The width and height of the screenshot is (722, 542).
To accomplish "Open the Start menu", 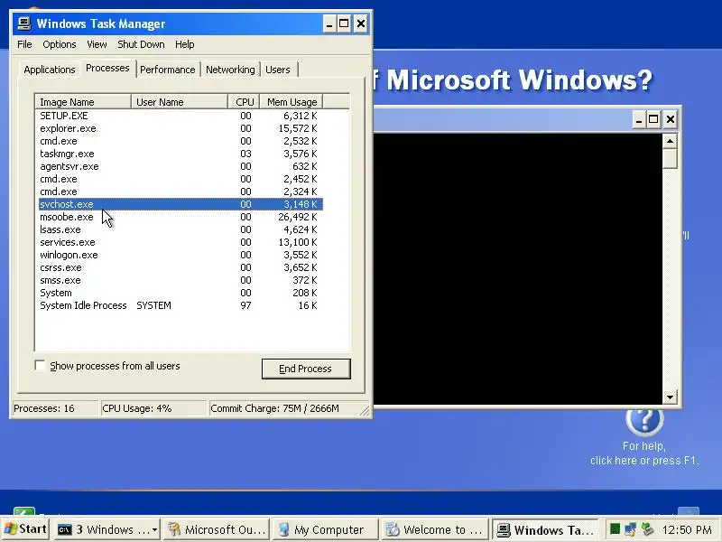I will coord(25,529).
